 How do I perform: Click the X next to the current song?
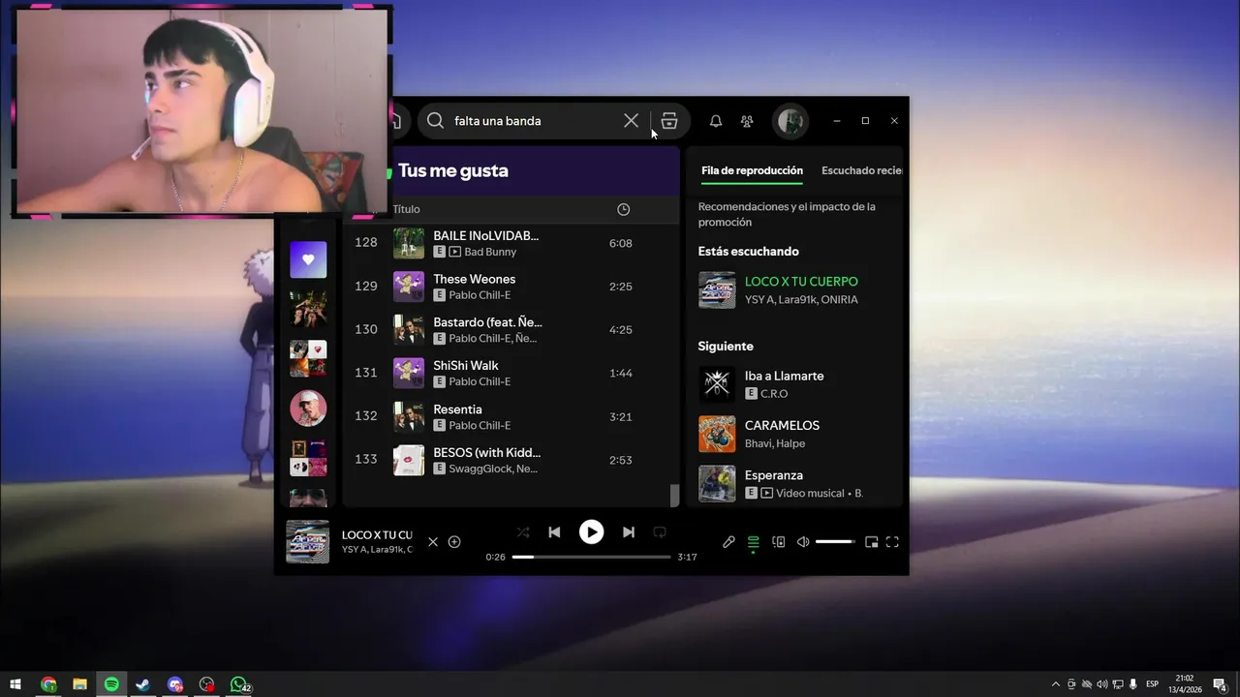tap(433, 542)
